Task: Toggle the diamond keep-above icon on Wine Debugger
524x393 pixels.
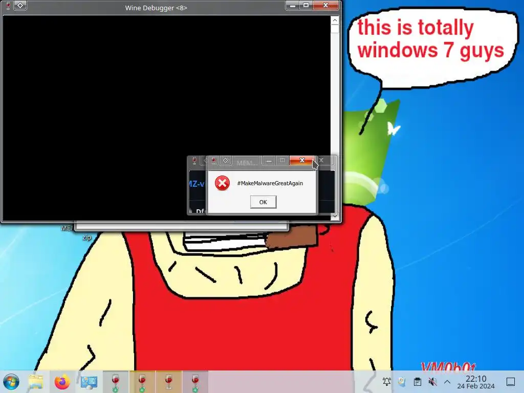Action: [x=20, y=5]
